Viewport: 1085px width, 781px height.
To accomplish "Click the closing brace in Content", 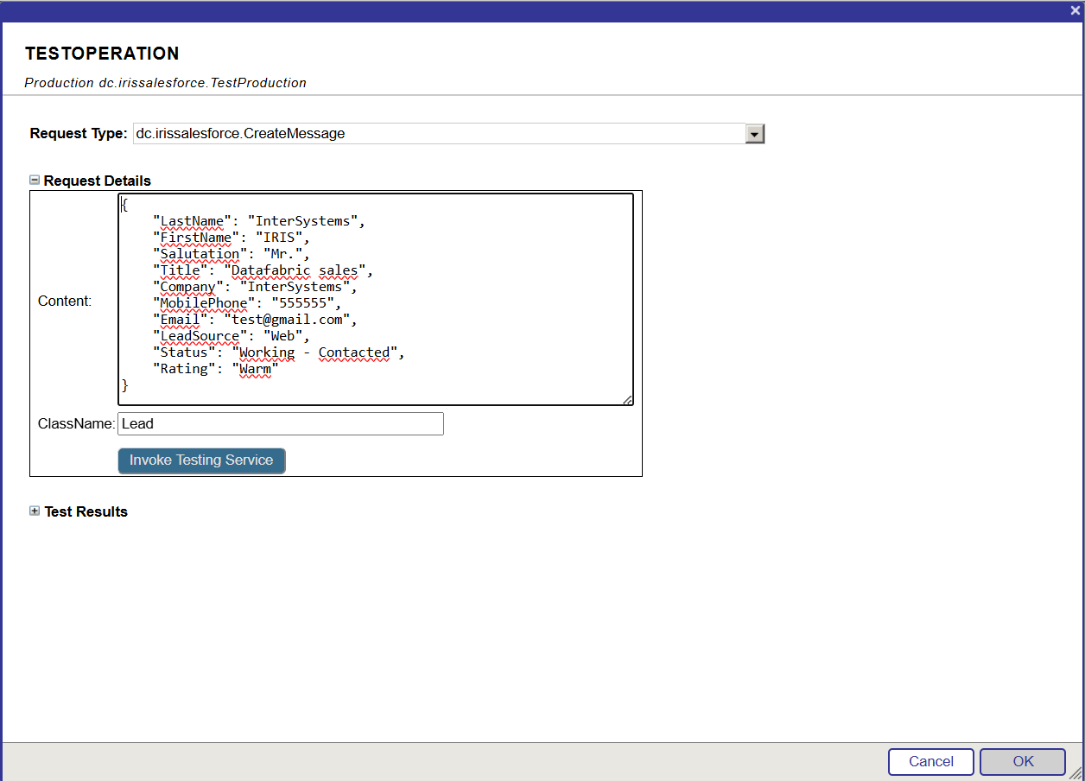I will click(124, 385).
